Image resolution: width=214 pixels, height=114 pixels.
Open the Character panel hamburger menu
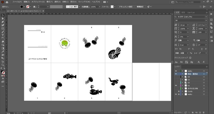click(x=207, y=12)
